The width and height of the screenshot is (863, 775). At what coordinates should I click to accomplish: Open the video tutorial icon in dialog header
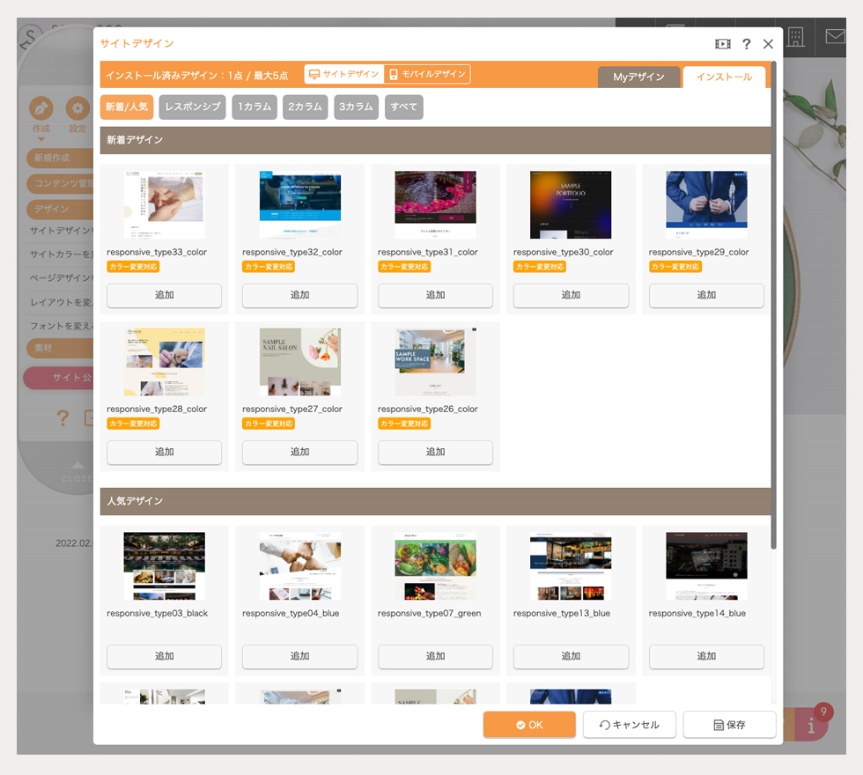[x=723, y=44]
